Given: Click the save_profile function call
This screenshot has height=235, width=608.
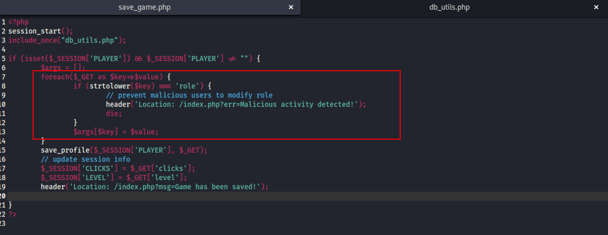Looking at the screenshot, I should point(124,150).
